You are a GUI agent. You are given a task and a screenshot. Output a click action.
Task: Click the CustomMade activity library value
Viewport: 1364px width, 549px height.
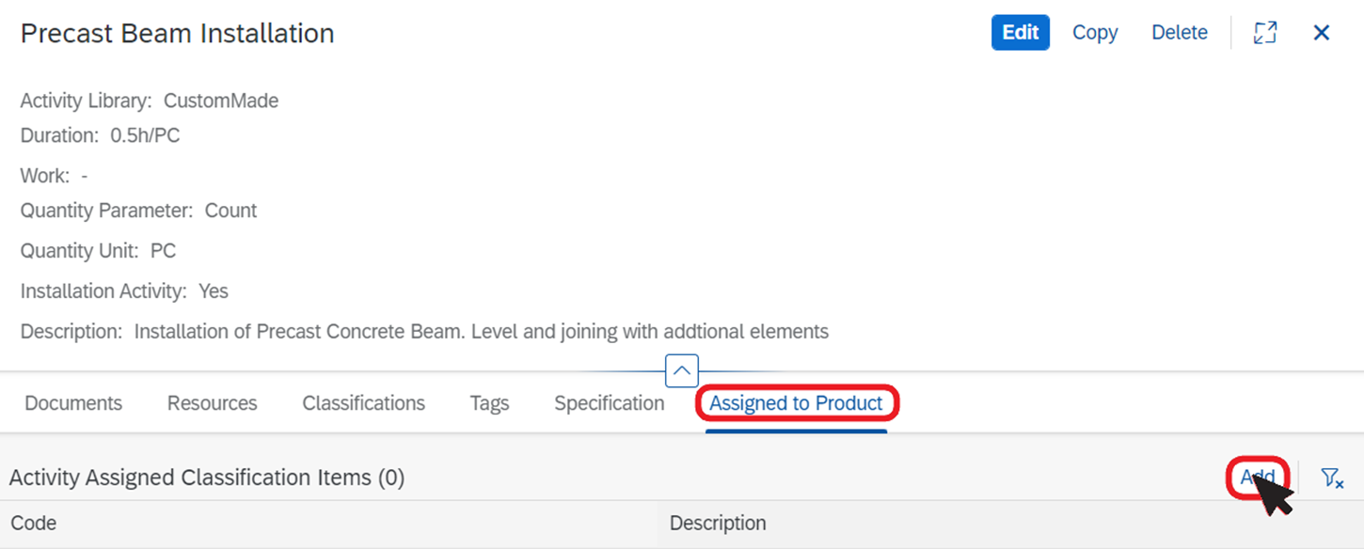click(221, 101)
